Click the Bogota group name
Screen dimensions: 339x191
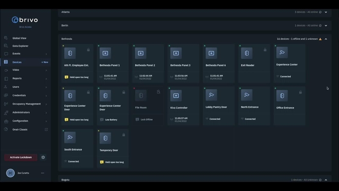tap(65, 180)
